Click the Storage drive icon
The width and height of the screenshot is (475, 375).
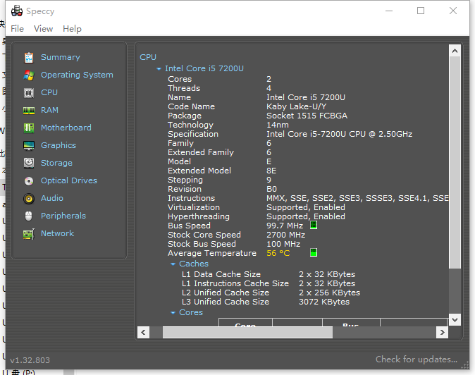point(29,163)
